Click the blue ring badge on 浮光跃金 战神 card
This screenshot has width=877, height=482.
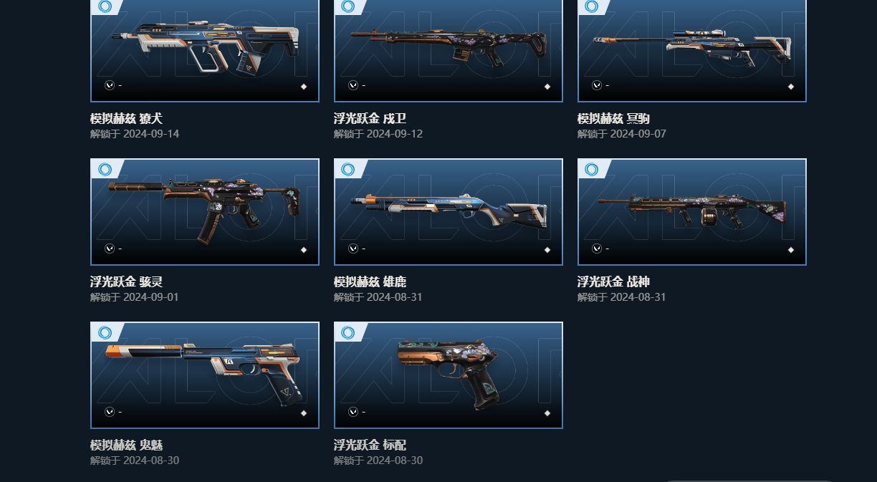(x=592, y=170)
